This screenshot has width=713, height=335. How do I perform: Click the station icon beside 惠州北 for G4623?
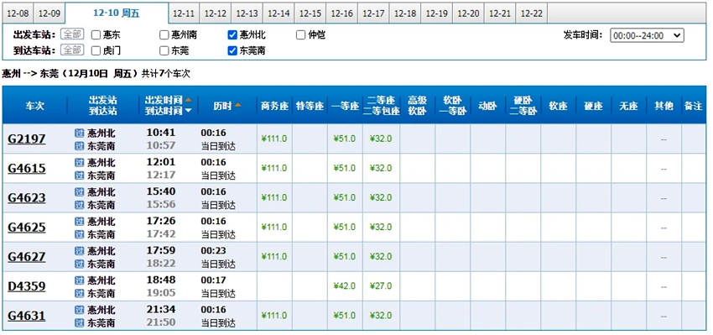coord(79,191)
